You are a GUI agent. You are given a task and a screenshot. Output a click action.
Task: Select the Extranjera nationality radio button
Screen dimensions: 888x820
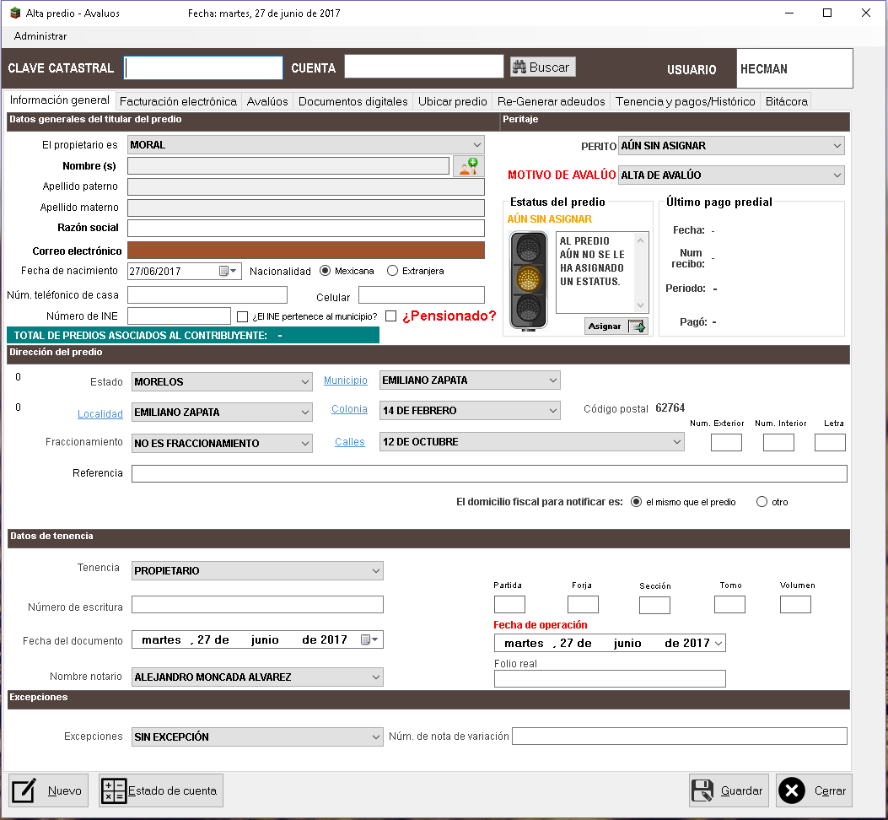393,271
